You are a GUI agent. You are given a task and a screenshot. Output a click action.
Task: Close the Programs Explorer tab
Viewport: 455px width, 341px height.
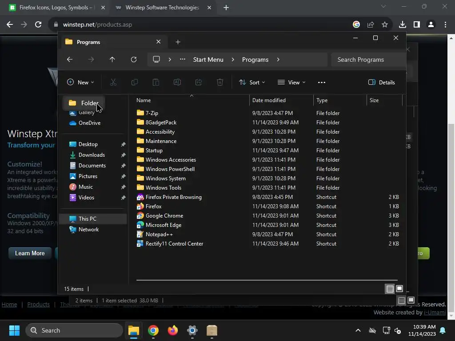pos(159,42)
